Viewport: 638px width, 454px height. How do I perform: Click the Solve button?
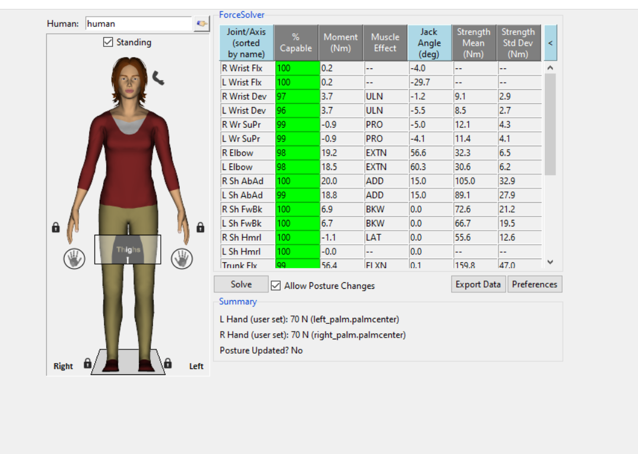pos(242,284)
